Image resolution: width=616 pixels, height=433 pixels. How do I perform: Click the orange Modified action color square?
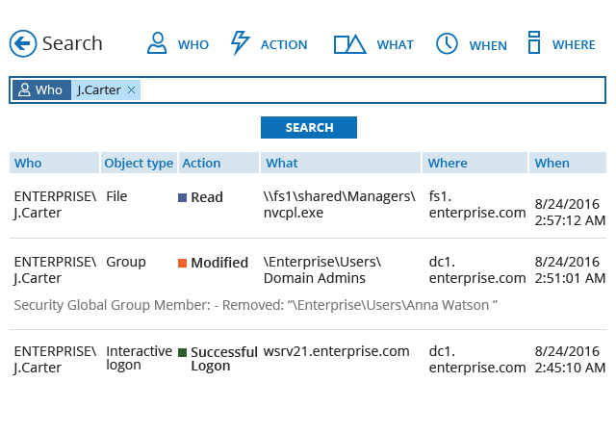pos(182,263)
